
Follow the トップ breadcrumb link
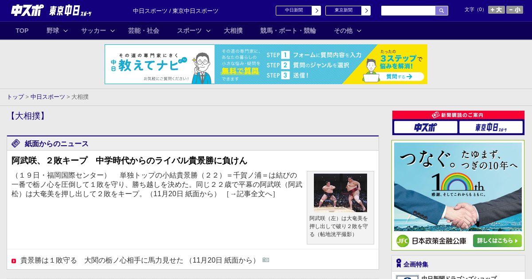15,97
